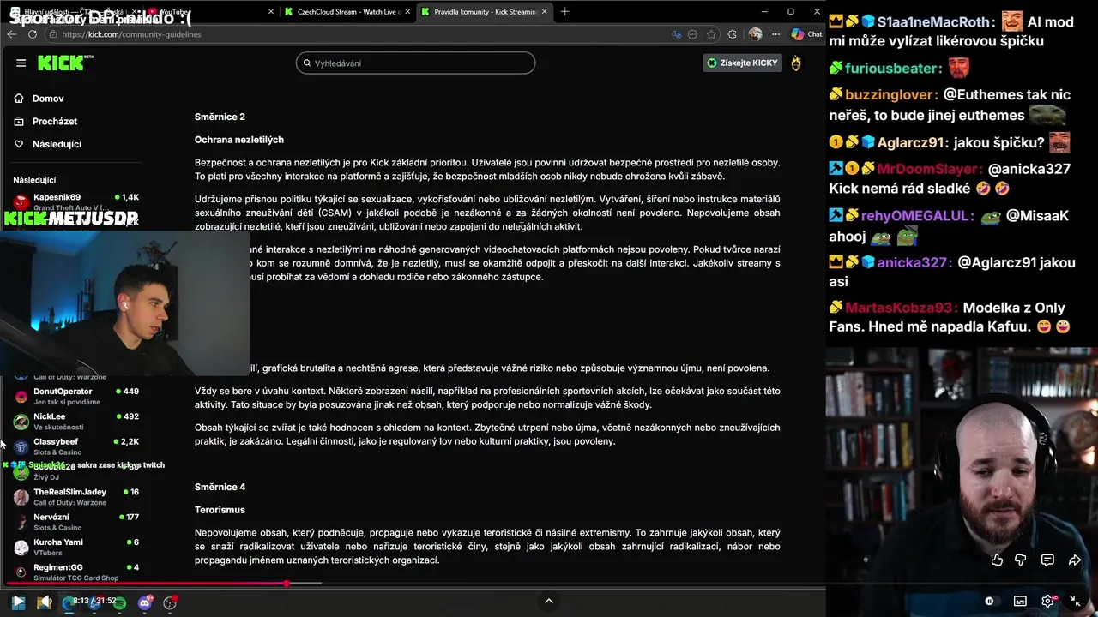1098x617 pixels.
Task: Open the Procházet link in the sidebar
Action: pos(55,122)
